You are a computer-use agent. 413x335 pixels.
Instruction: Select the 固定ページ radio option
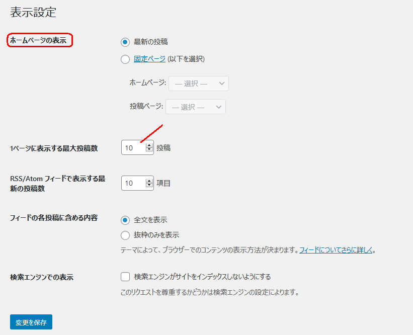click(125, 59)
